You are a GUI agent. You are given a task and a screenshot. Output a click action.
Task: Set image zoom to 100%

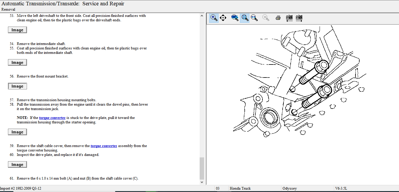click(x=235, y=17)
